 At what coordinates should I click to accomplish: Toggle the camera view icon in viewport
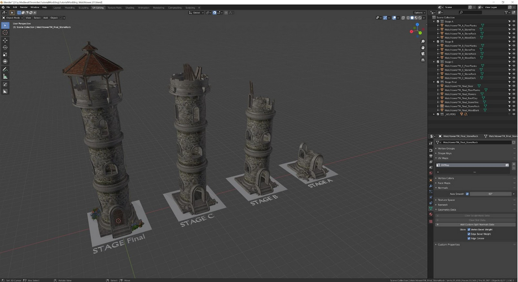click(x=423, y=54)
